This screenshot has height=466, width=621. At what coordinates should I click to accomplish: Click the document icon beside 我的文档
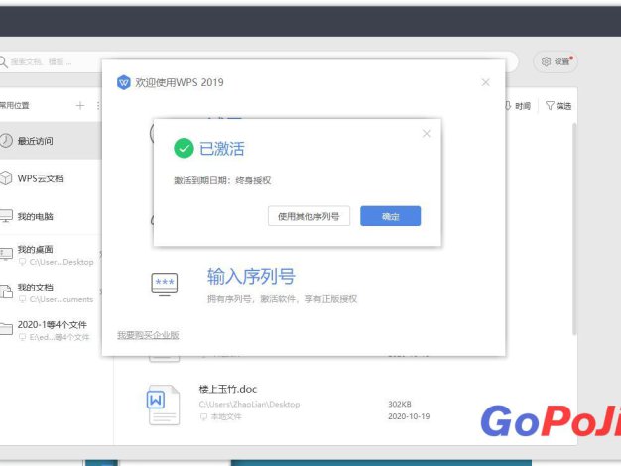coord(6,291)
